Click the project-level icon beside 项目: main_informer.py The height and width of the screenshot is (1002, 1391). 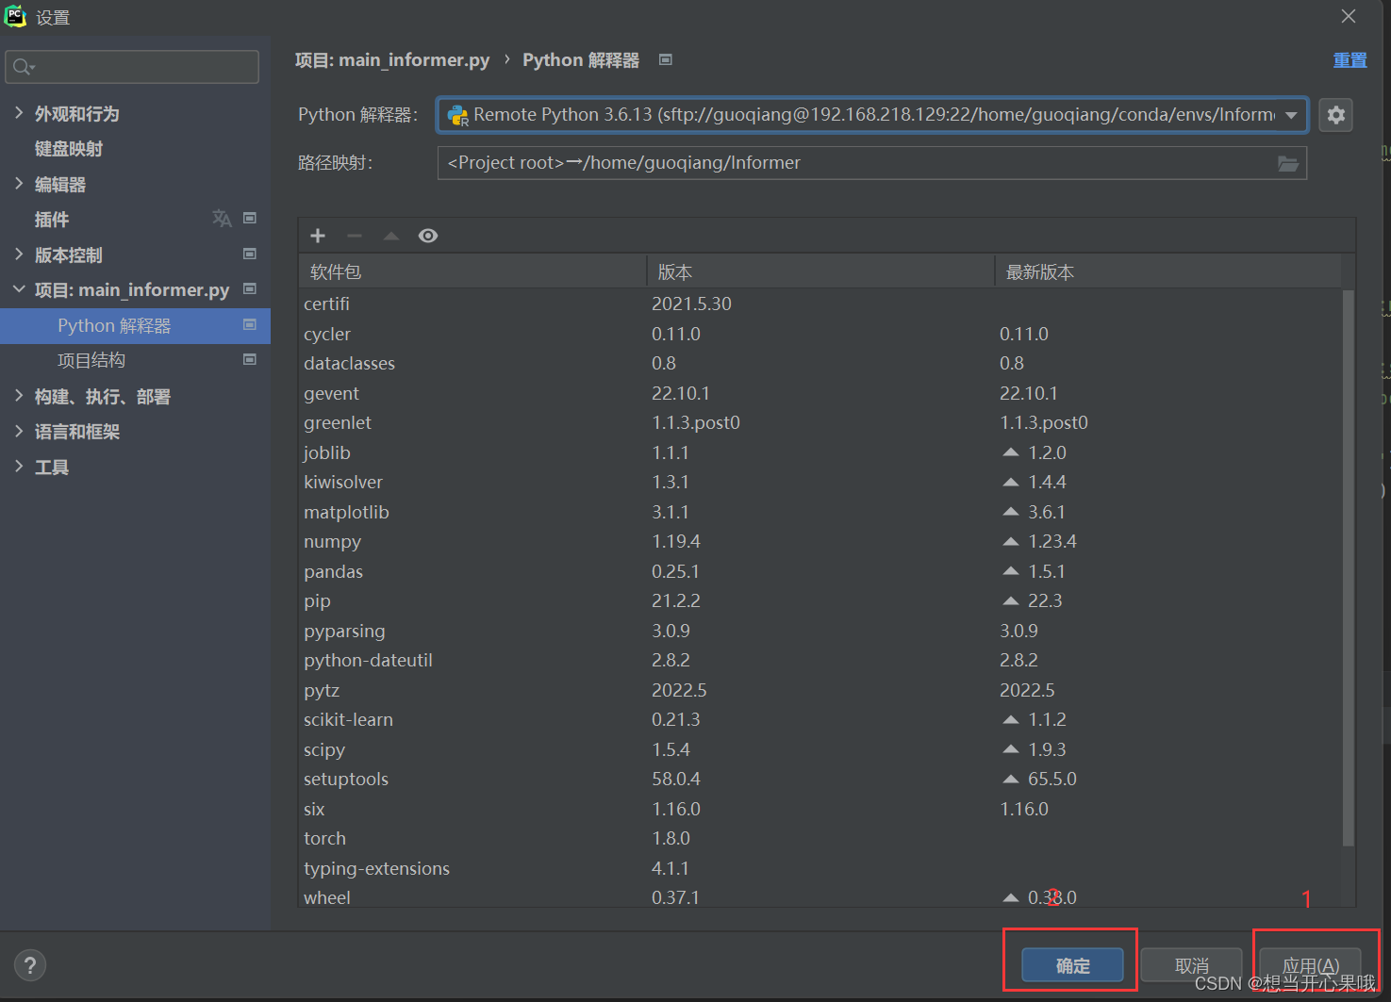tap(250, 288)
